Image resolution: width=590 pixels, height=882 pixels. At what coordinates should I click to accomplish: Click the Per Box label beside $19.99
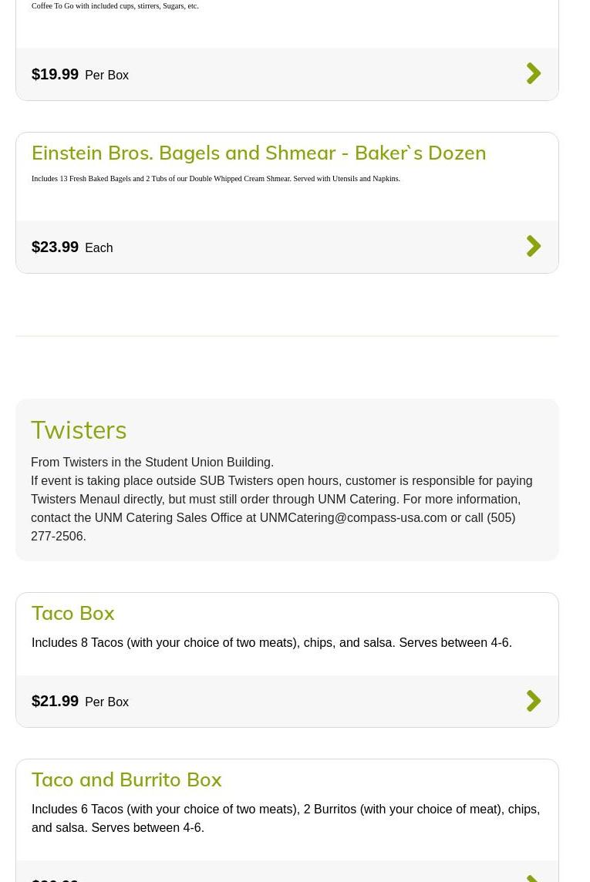coord(106,76)
